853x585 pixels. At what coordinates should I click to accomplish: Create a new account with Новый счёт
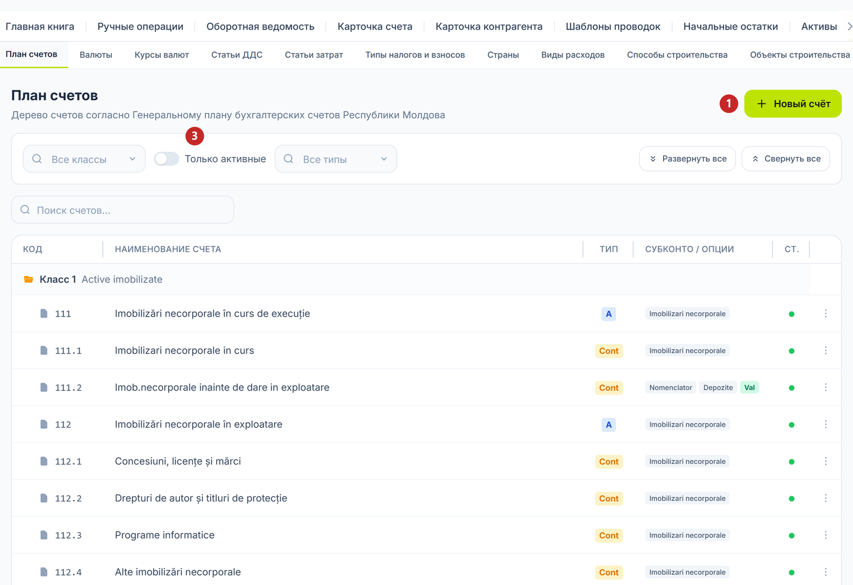click(793, 103)
